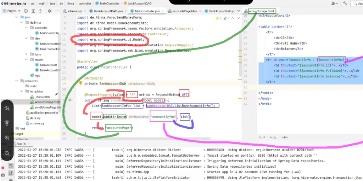Collapse the dao package
This screenshot has height=181, width=363.
[26, 38]
